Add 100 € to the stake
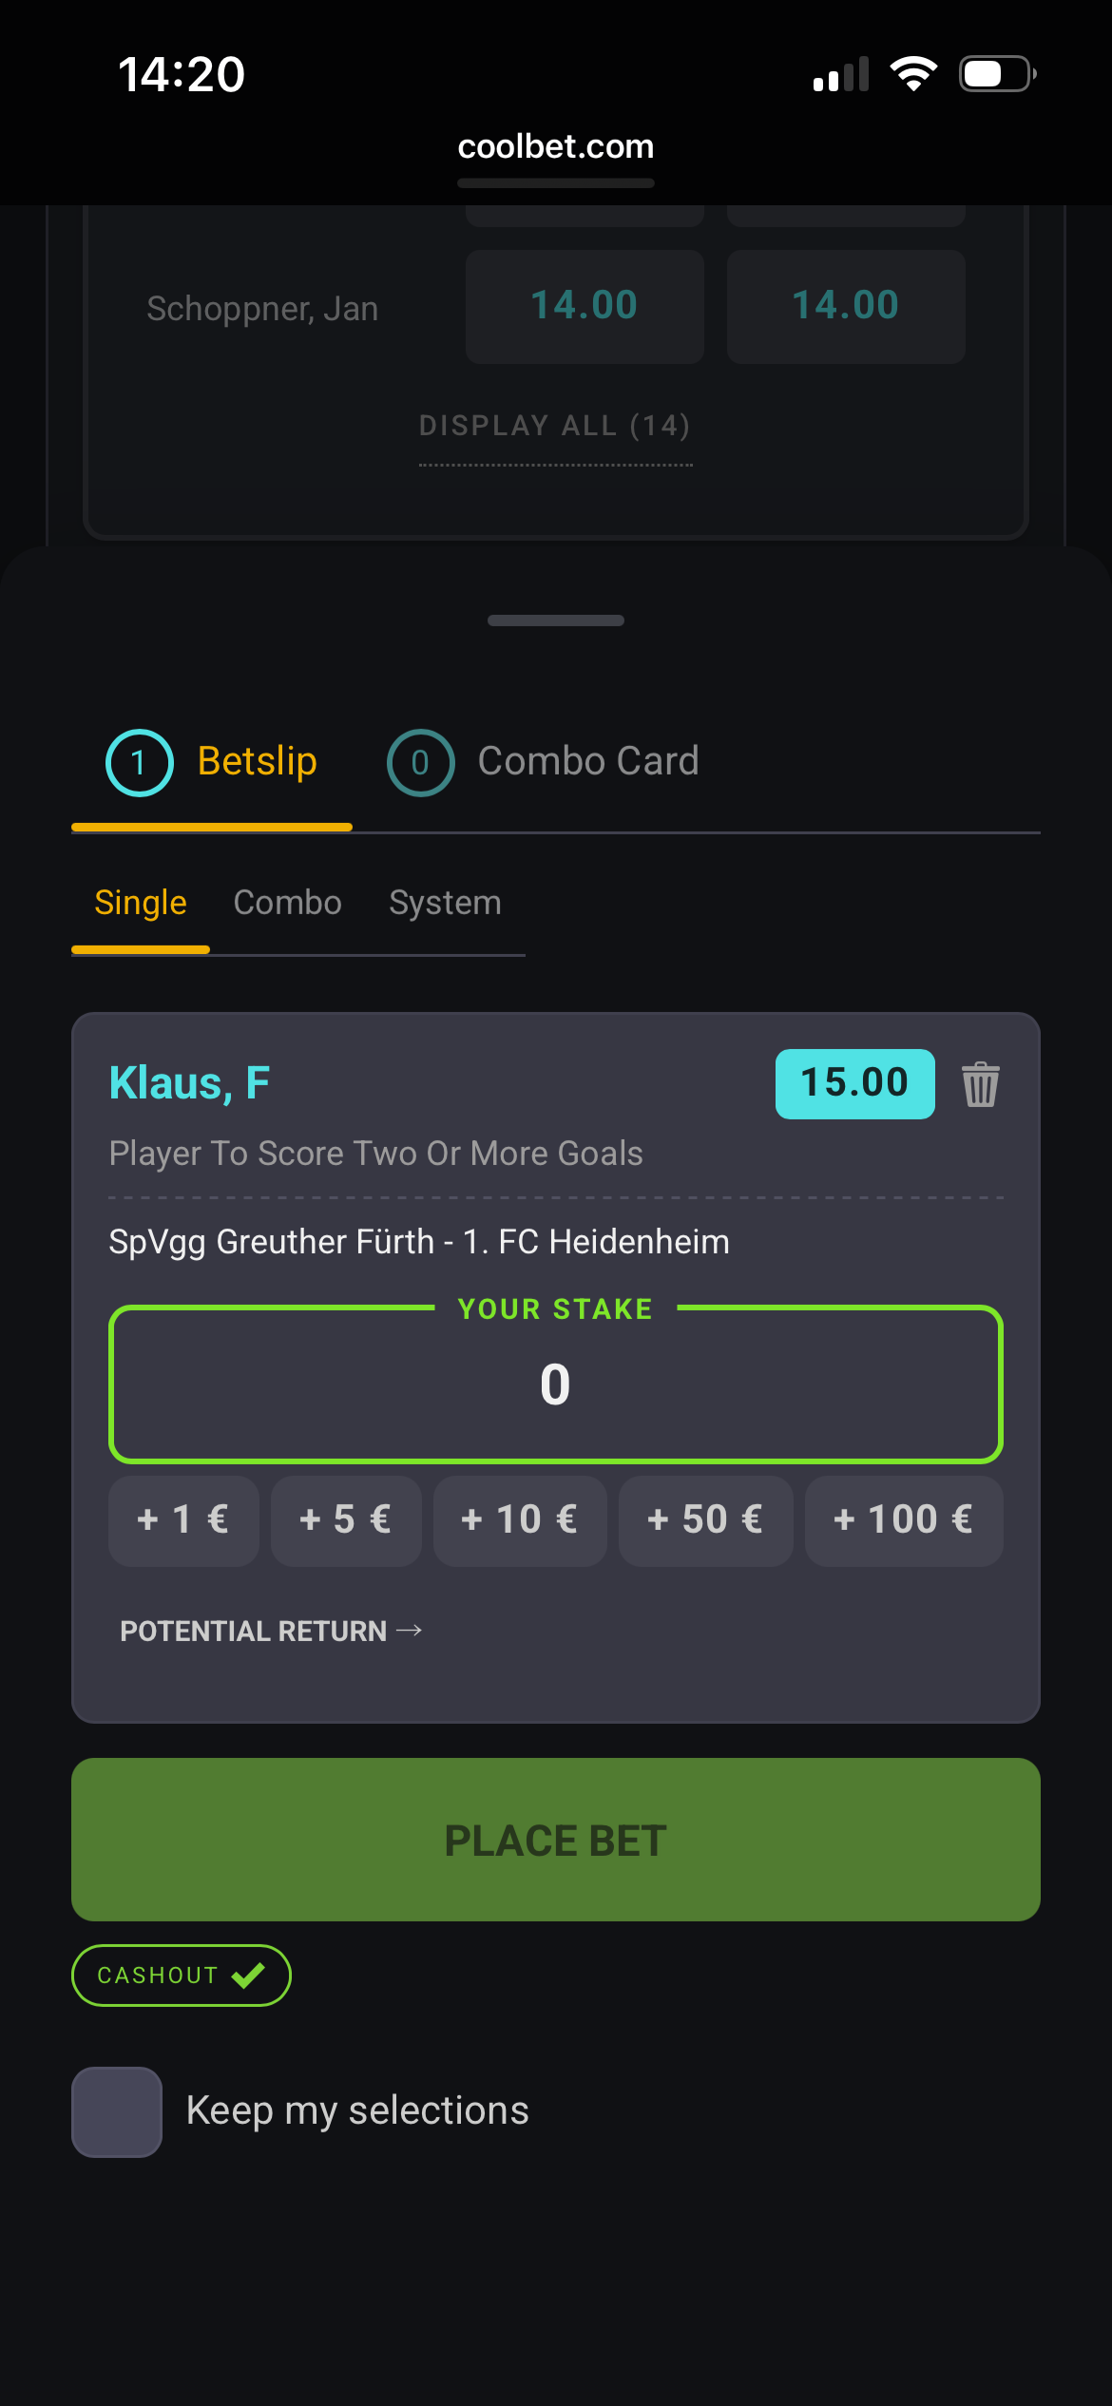Image resolution: width=1112 pixels, height=2406 pixels. (x=903, y=1519)
